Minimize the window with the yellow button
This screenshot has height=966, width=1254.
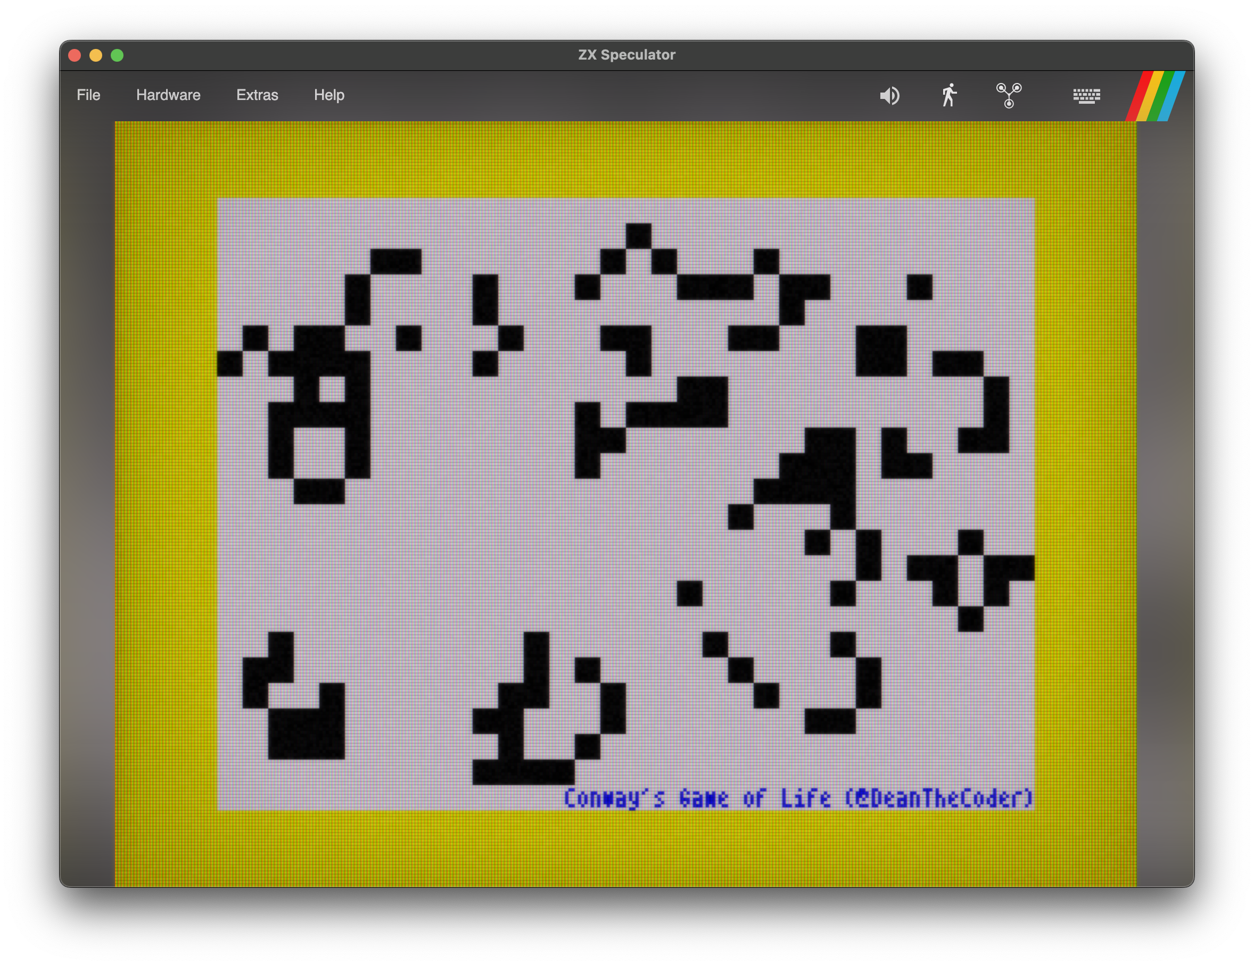click(96, 55)
